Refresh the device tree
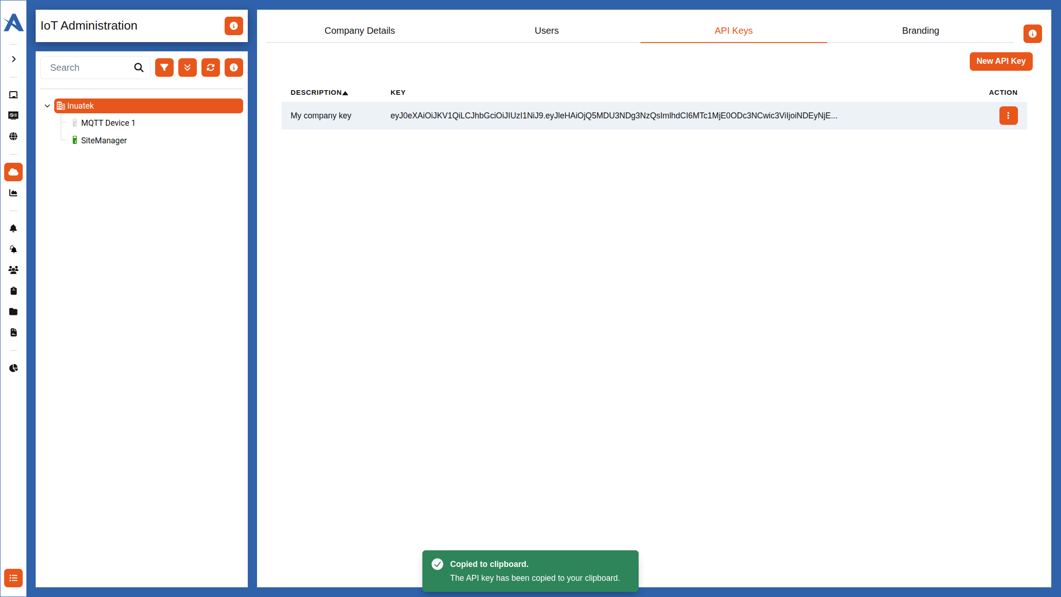1061x597 pixels. click(210, 68)
